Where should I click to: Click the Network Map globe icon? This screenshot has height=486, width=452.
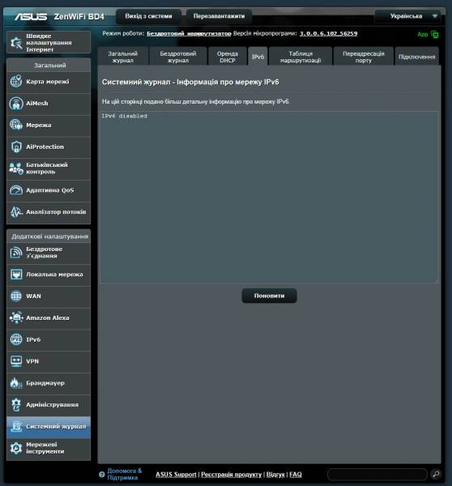[16, 82]
